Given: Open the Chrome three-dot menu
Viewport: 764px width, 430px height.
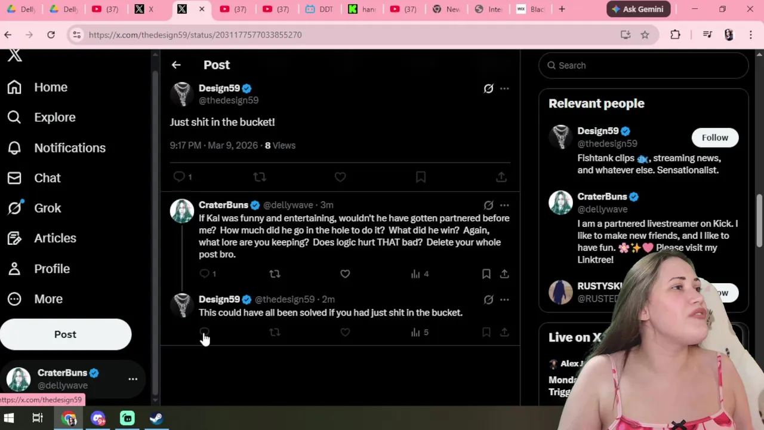Looking at the screenshot, I should [751, 35].
